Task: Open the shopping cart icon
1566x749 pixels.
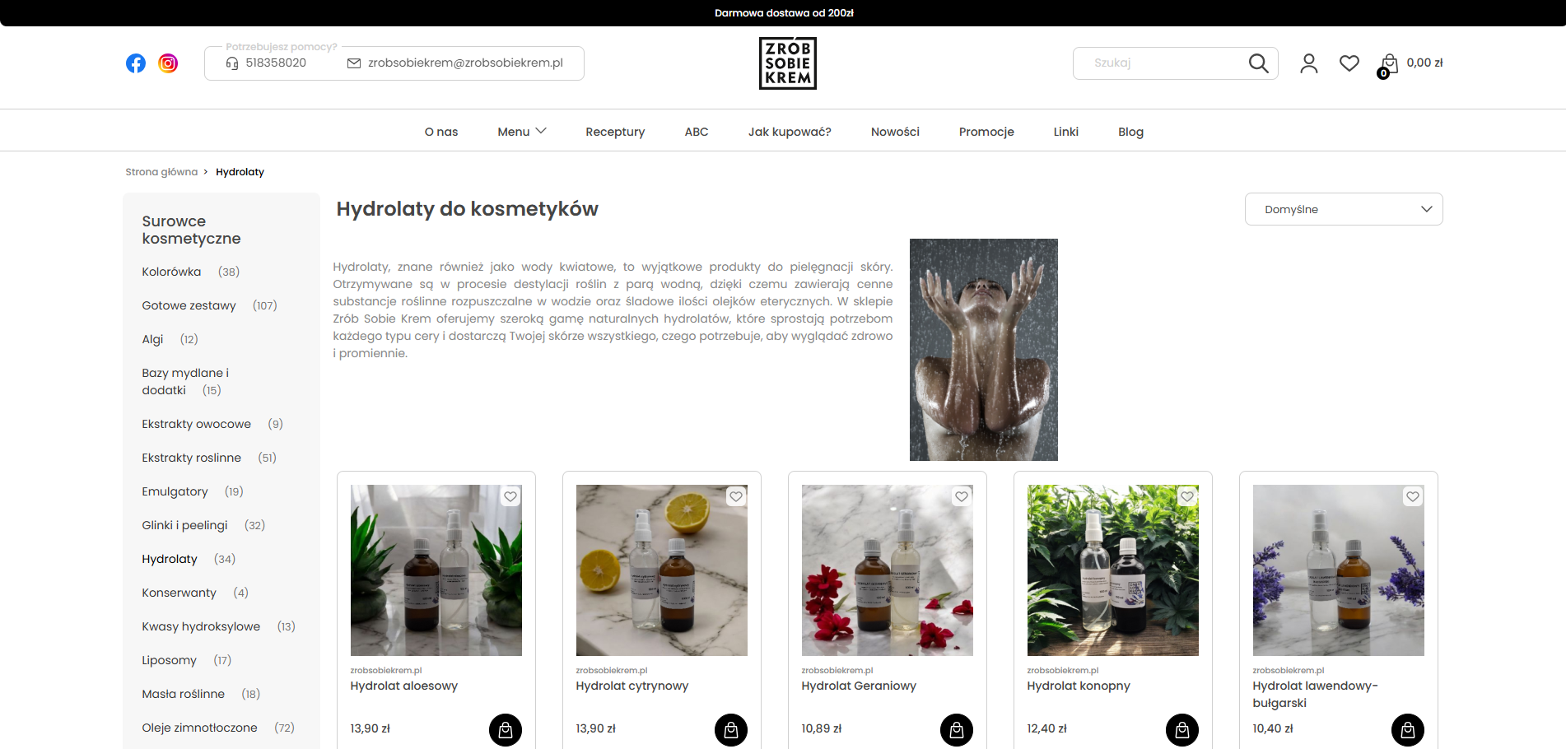Action: [x=1388, y=65]
